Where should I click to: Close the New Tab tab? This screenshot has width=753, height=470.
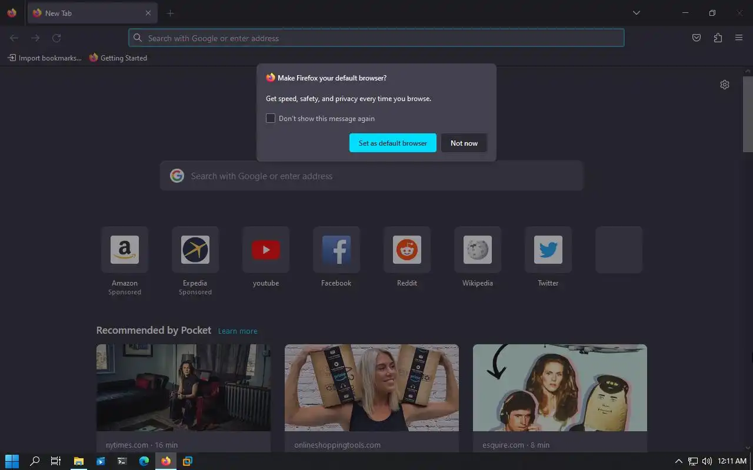[x=148, y=13]
